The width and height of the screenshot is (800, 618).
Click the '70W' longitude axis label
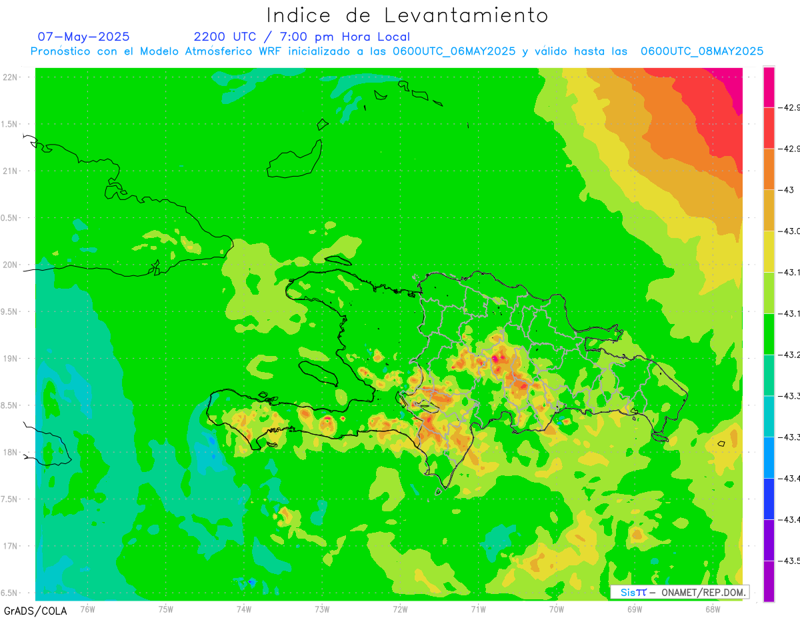tap(557, 609)
